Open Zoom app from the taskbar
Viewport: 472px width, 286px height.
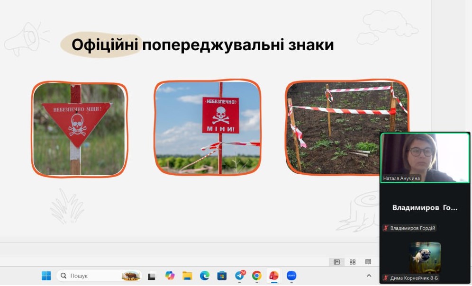pos(291,276)
